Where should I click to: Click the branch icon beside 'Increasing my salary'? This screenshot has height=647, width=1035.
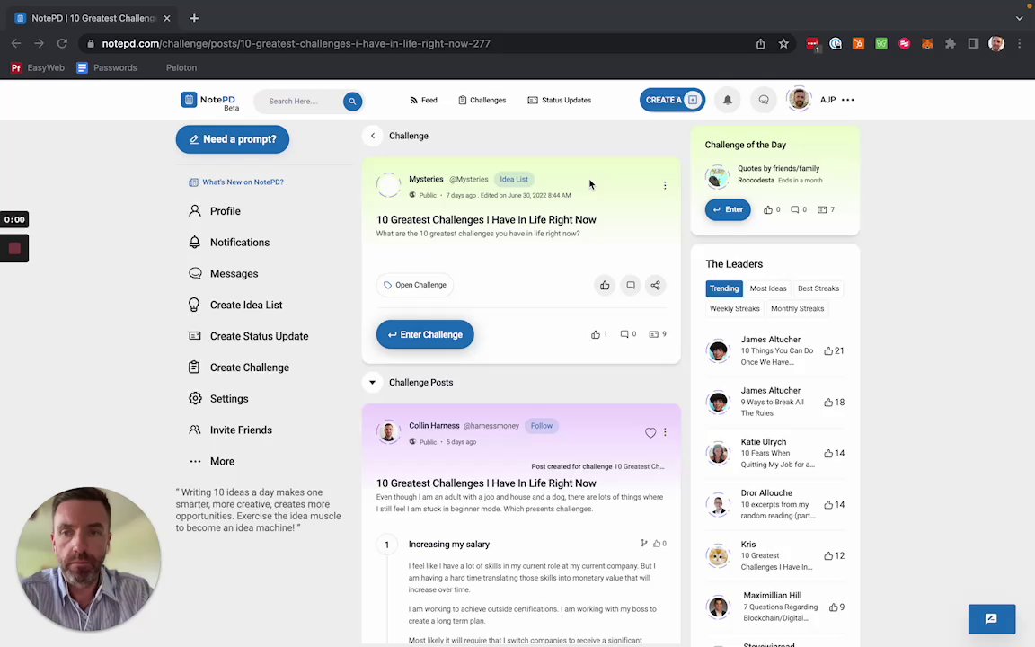(x=643, y=543)
